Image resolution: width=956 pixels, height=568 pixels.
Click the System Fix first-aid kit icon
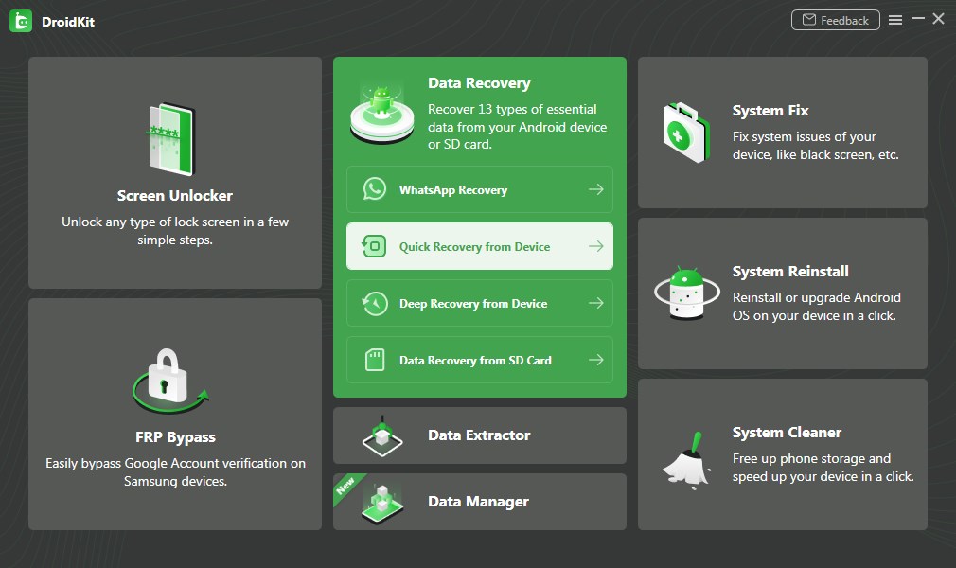[x=684, y=133]
